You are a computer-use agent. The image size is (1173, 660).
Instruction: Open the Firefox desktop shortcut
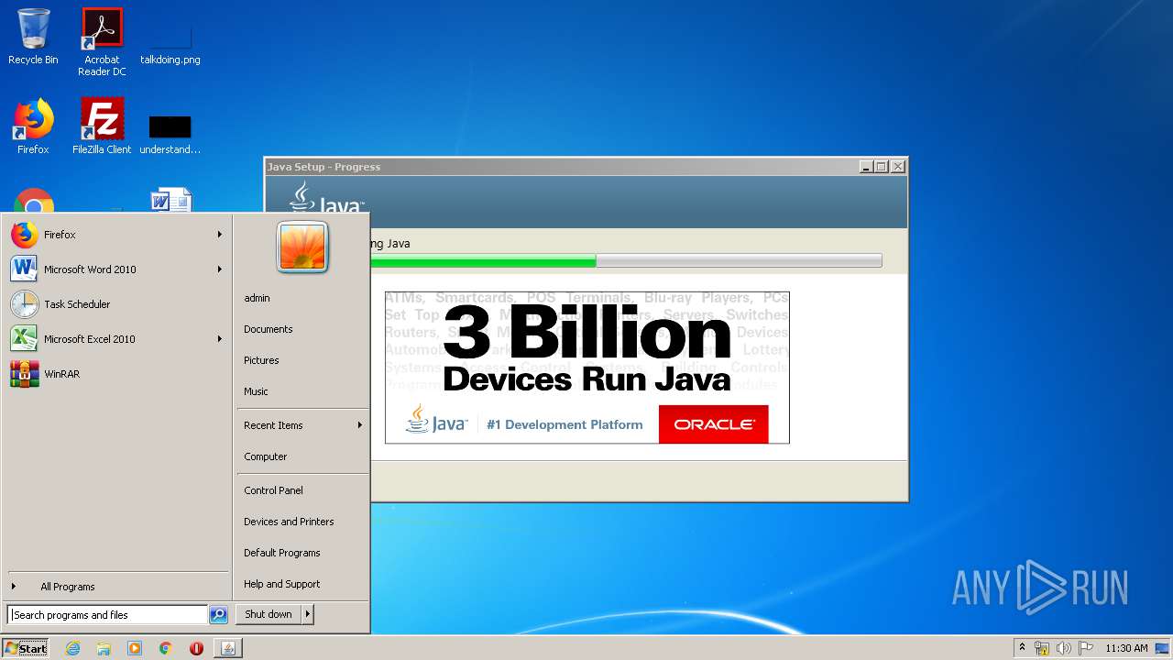click(33, 126)
